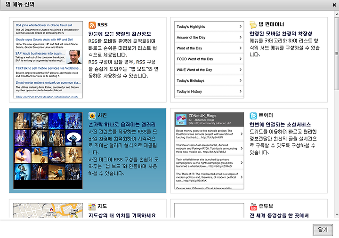Click the sunflower icon next to 사진

point(92,116)
